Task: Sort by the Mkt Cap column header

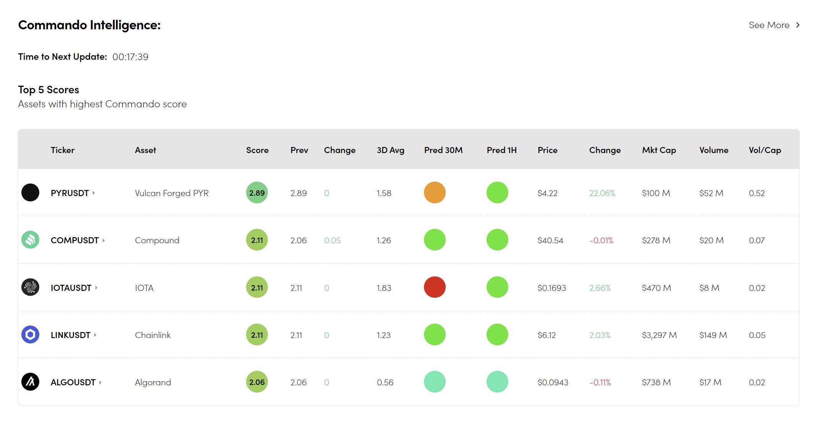Action: point(659,150)
